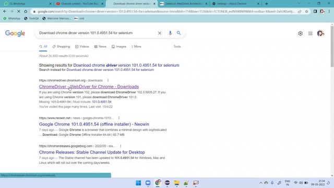This screenshot has width=334, height=188.
Task: Expand the More search filters
Action: [136, 46]
